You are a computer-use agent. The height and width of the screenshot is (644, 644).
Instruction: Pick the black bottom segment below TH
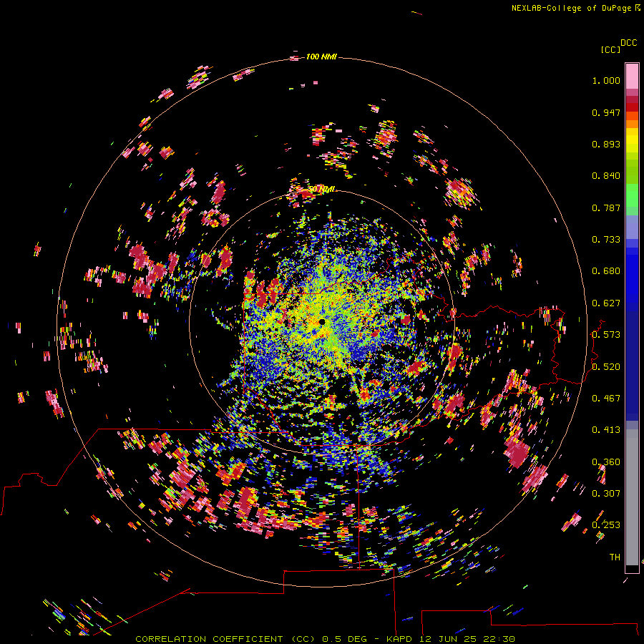[x=632, y=569]
